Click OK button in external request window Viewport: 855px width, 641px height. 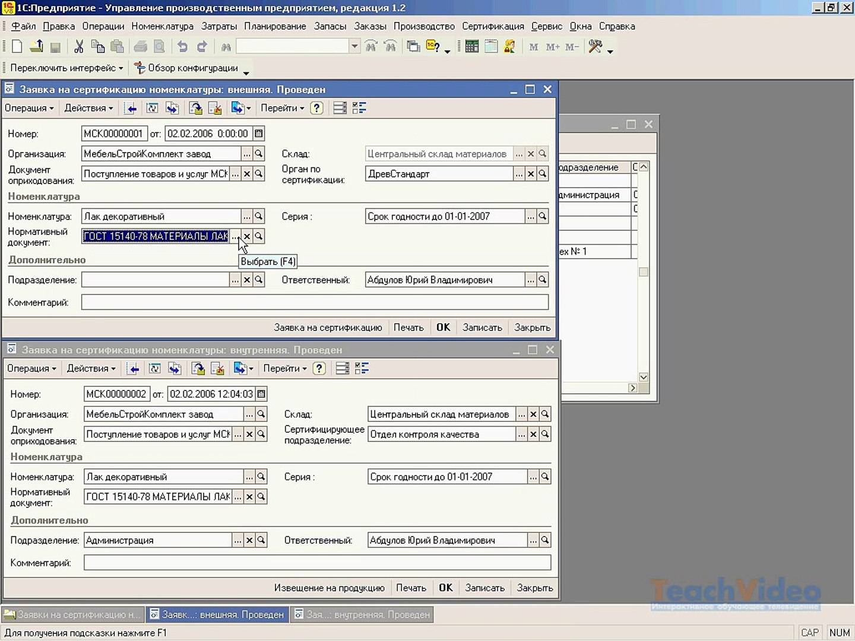(444, 328)
